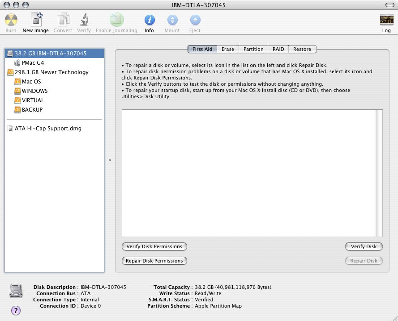The width and height of the screenshot is (398, 321).
Task: Click the First Aid log output area
Action: click(x=249, y=173)
